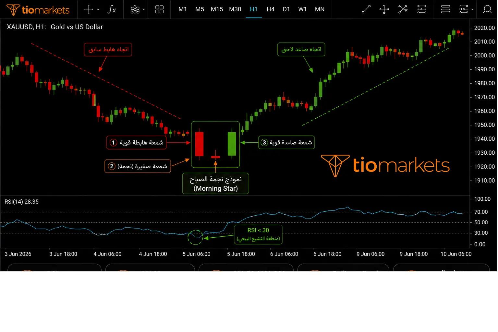Switch to the W1 weekly timeframe
Screen dimensions: 498x332
(x=302, y=9)
